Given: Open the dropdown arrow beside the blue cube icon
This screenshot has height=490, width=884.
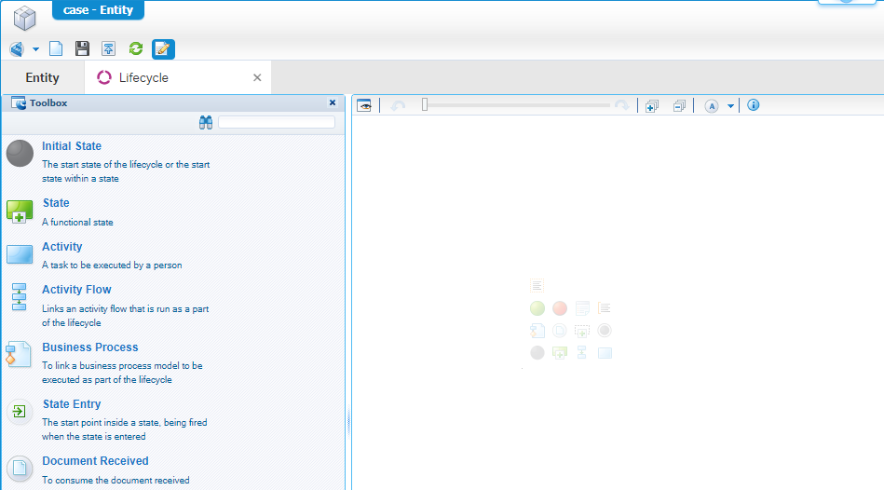Looking at the screenshot, I should pos(35,49).
